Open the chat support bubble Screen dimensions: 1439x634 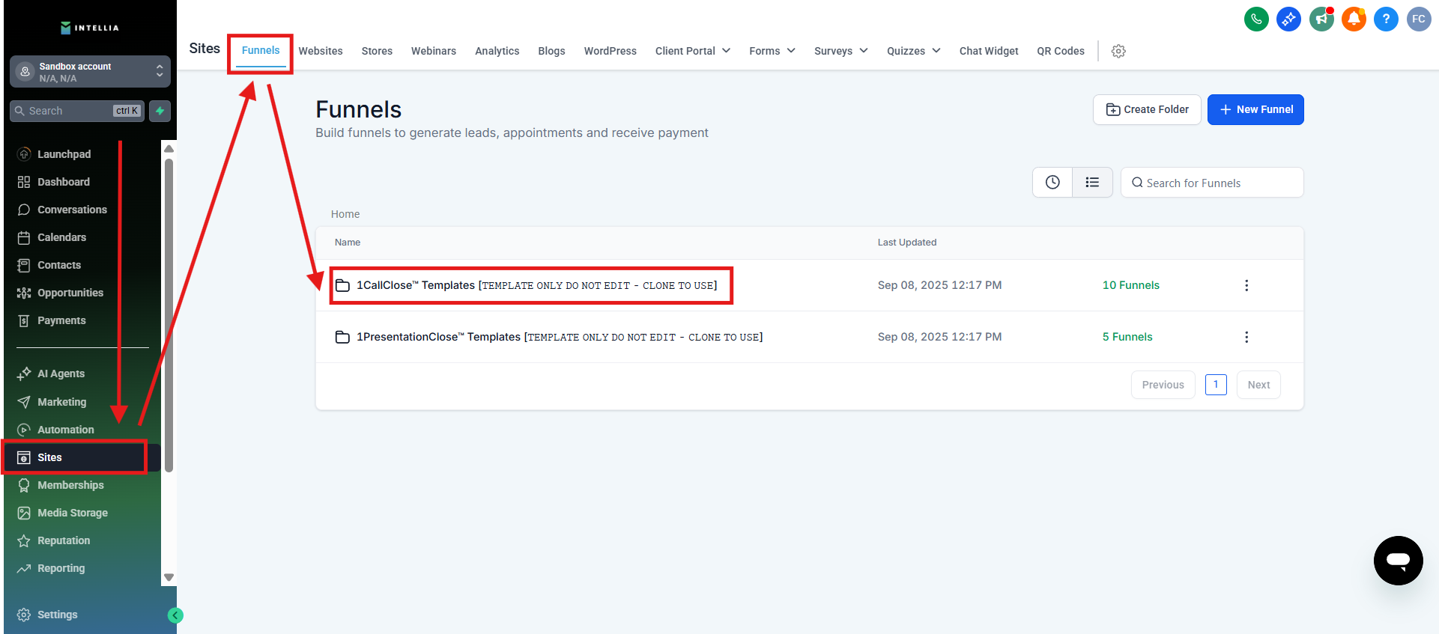click(1398, 560)
